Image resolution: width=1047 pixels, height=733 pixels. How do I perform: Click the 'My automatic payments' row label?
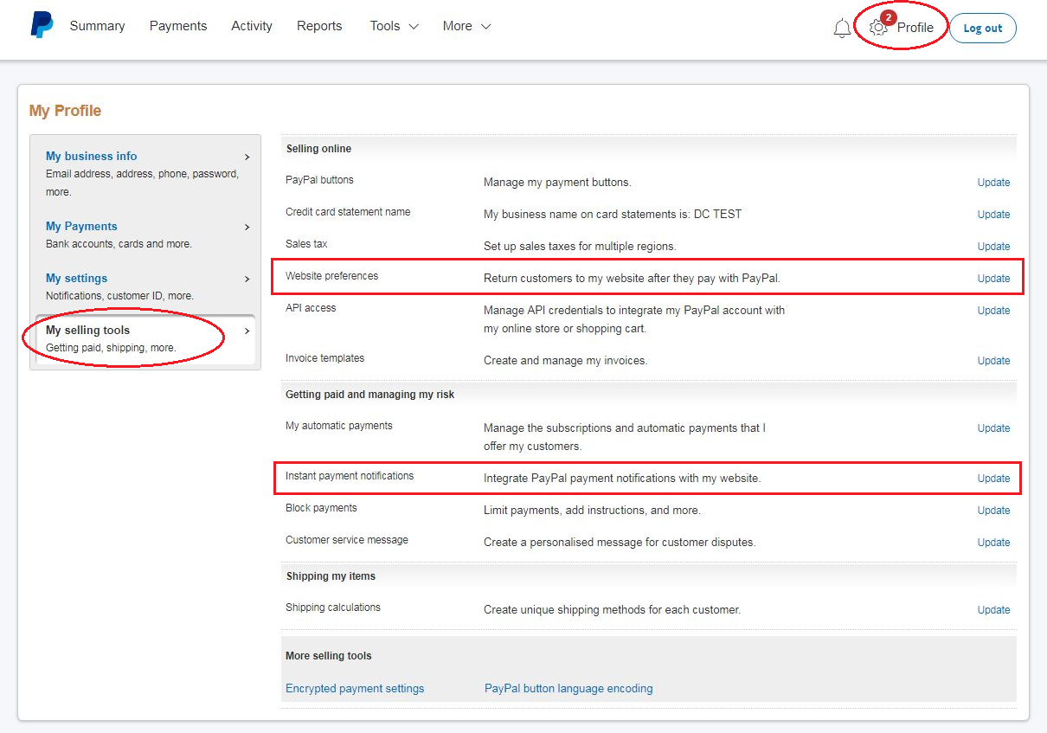(339, 426)
